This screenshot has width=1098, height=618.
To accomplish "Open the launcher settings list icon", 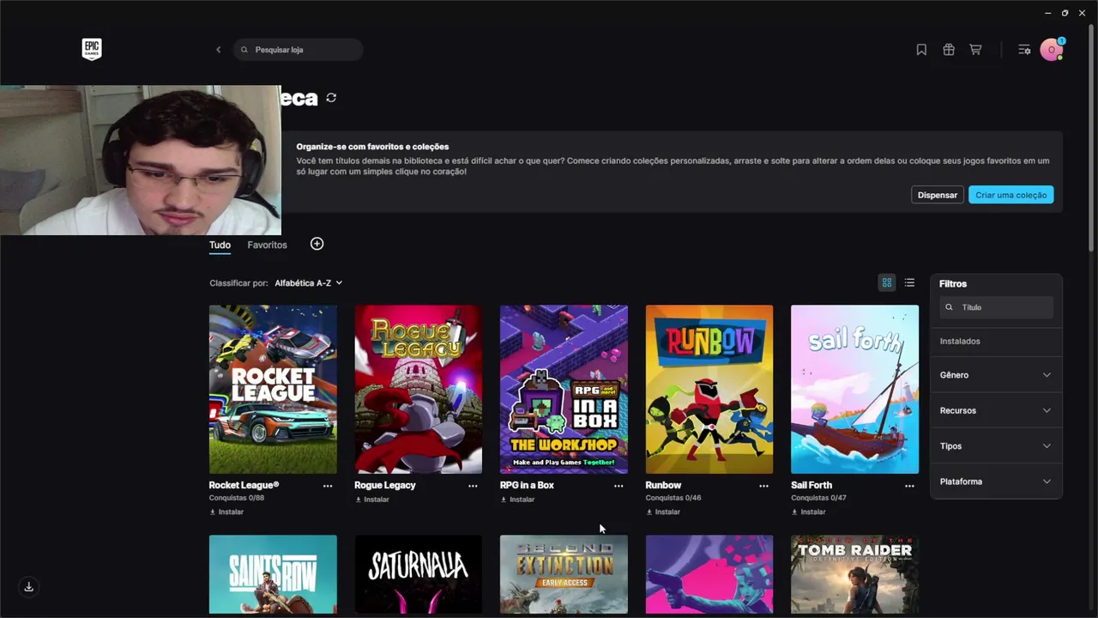I will 1024,50.
